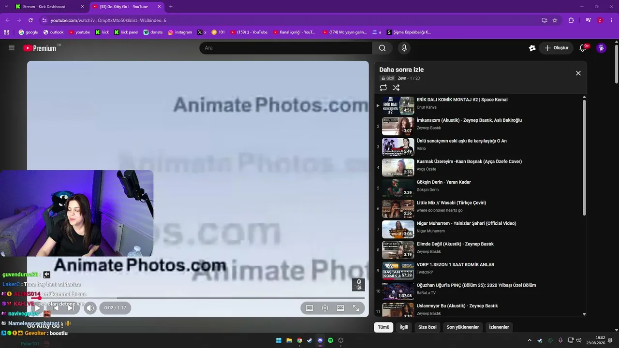Open the YouTube guide hamburger menu
619x348 pixels.
12,48
